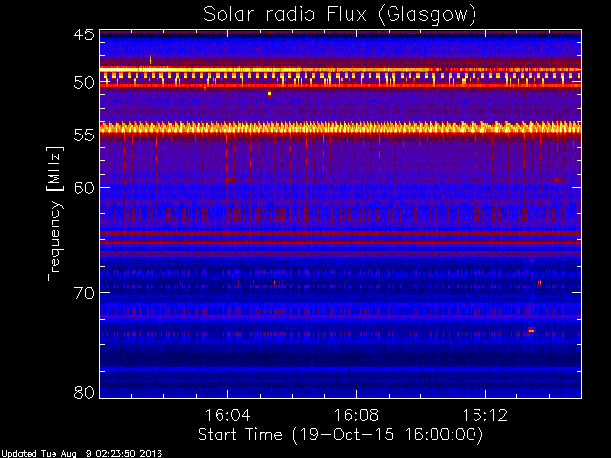The image size is (611, 458).
Task: Click the 'Start Time (19-Oct-15 16:00:00)' label
Action: 340,435
